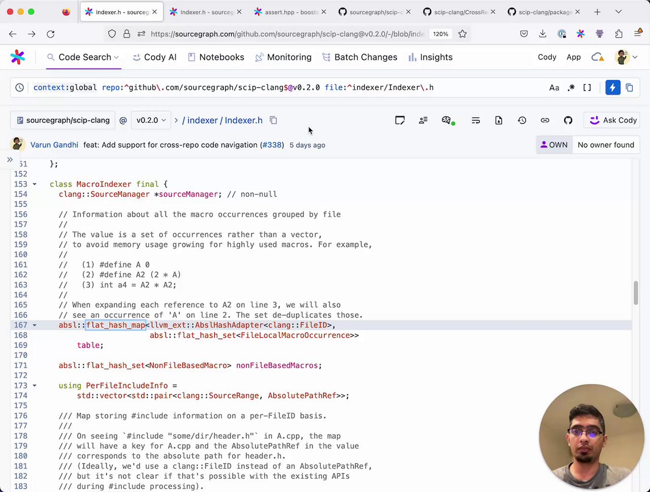The image size is (650, 492).
Task: Open the create notebook note icon in file toolbar
Action: (400, 120)
